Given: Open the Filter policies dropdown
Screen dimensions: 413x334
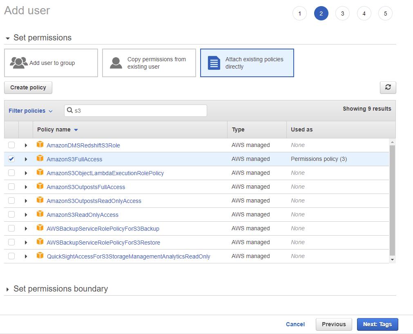Looking at the screenshot, I should pyautogui.click(x=31, y=111).
